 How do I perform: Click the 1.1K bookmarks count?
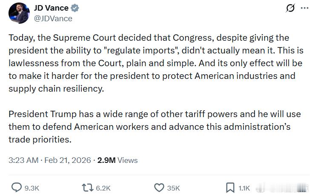click(x=244, y=188)
